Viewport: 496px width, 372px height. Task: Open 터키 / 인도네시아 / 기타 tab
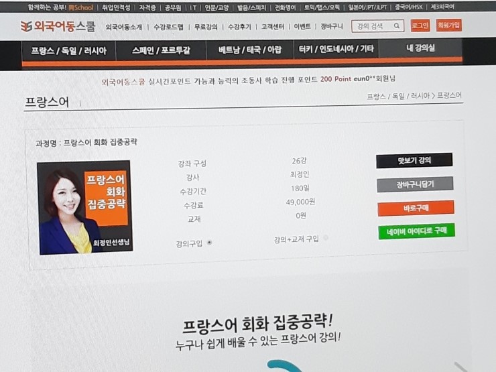[x=336, y=49]
